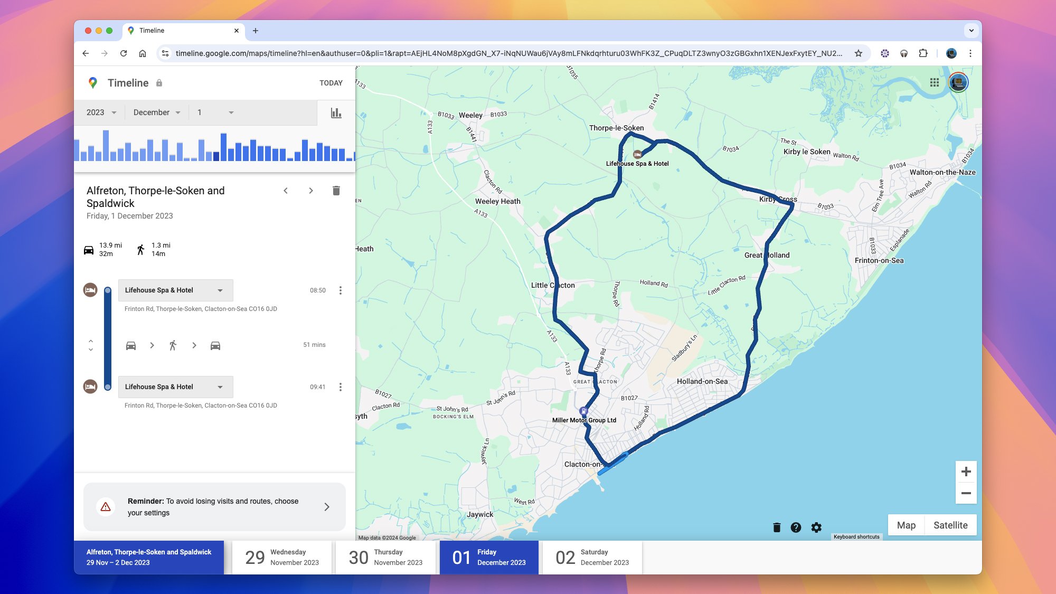The height and width of the screenshot is (594, 1056).
Task: Click forward navigation arrow for next day
Action: point(310,191)
